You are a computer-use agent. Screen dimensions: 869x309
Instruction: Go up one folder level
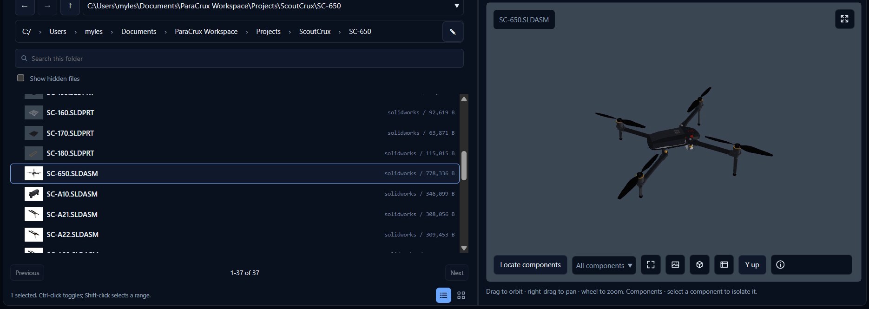coord(70,6)
